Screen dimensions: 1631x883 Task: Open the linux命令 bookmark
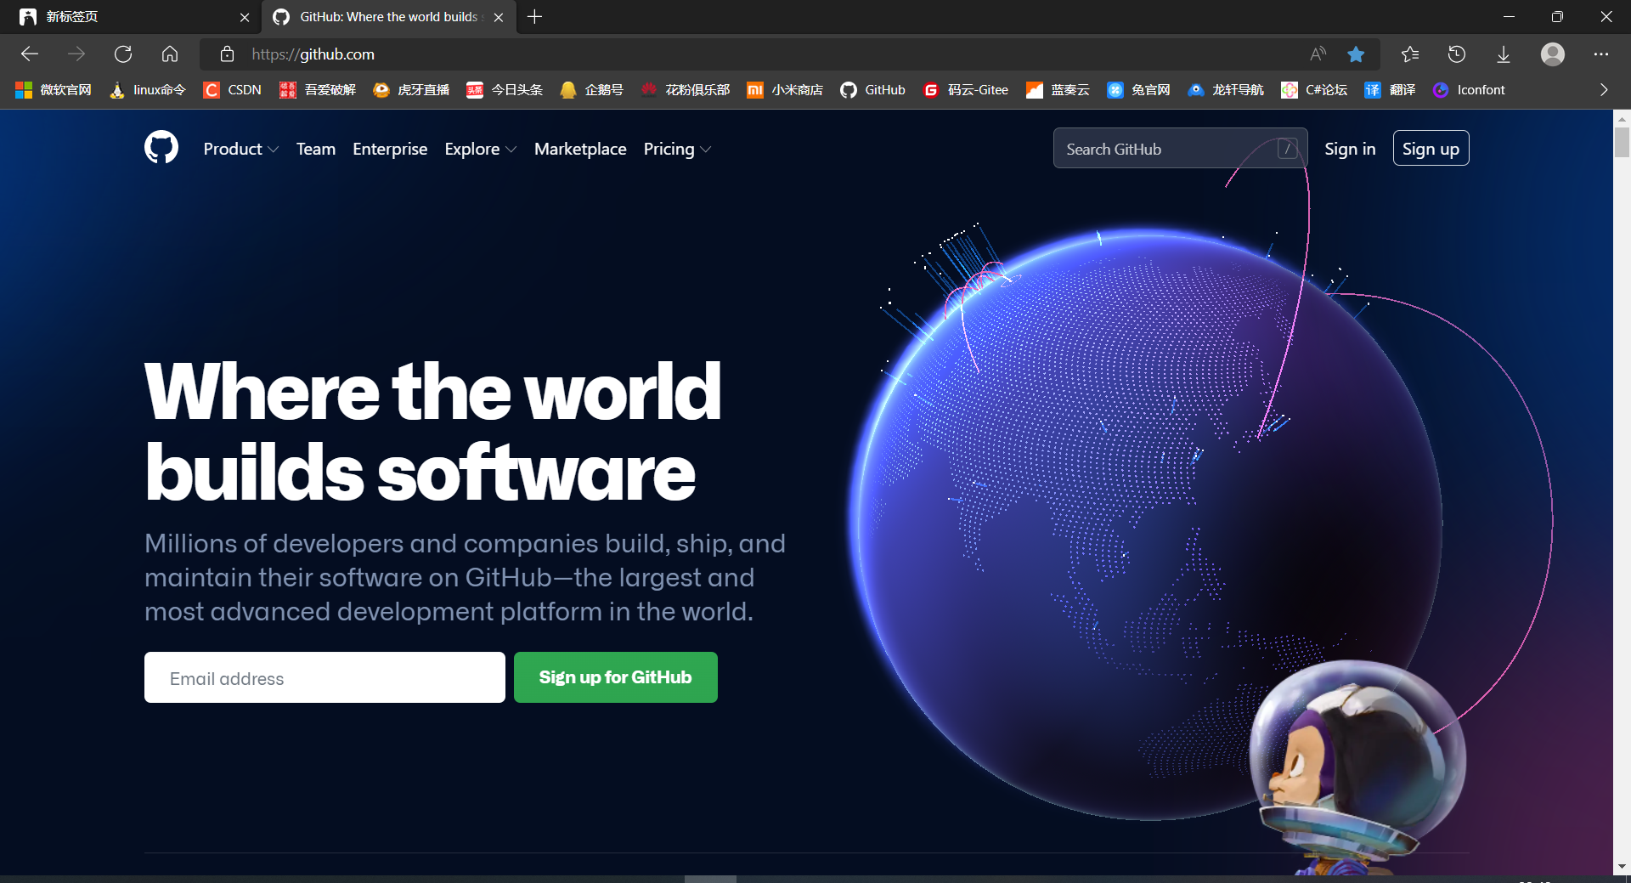(147, 90)
